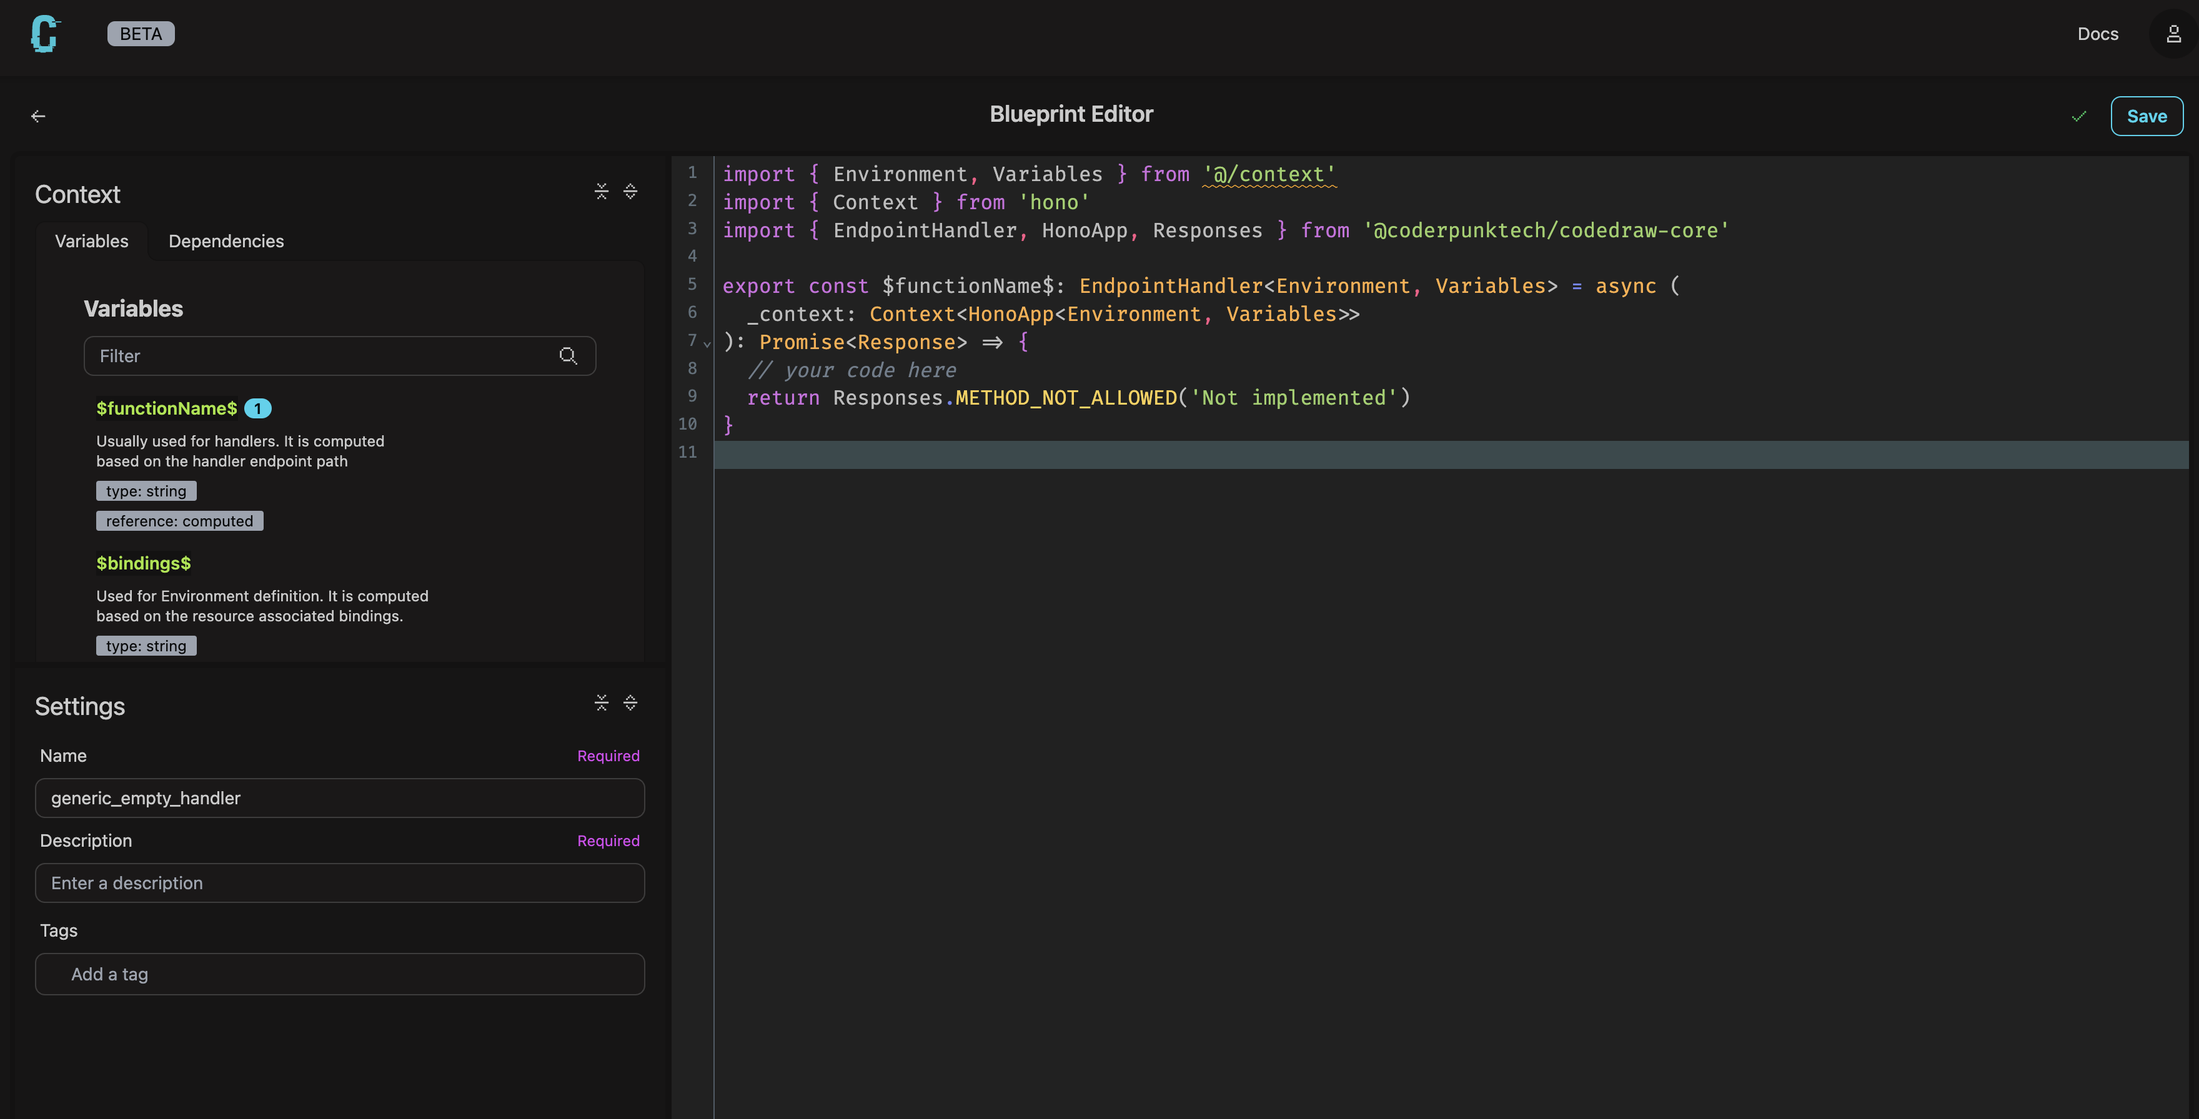Collapse the Settings panel
2199x1119 pixels.
click(x=602, y=702)
